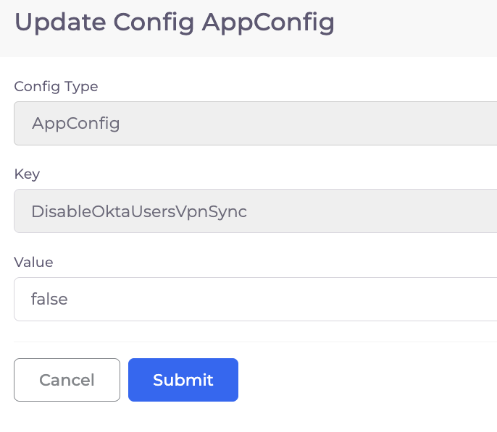Dismiss the form with Cancel
The image size is (497, 432).
(x=67, y=380)
